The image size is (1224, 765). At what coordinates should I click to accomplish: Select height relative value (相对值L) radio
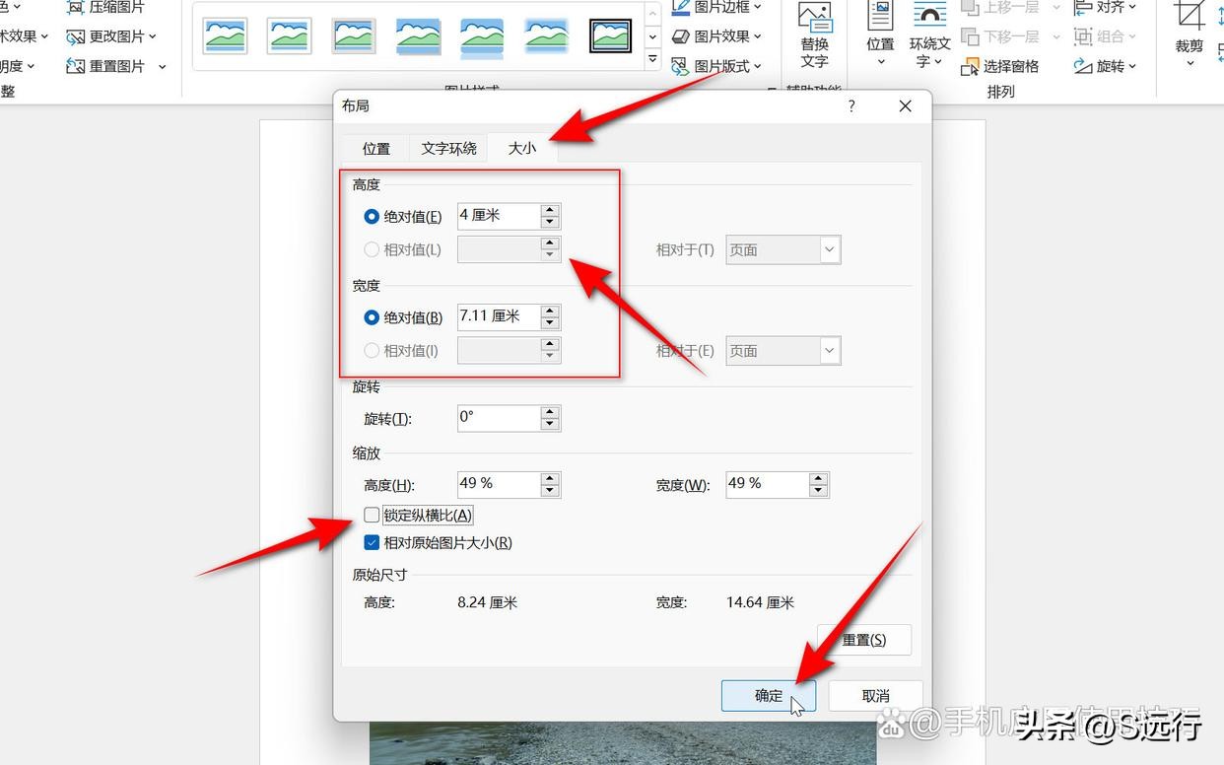372,249
